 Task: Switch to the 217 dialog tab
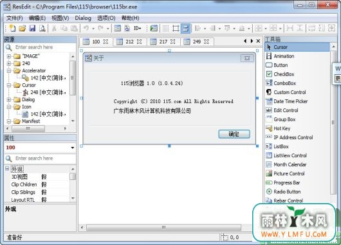point(163,42)
